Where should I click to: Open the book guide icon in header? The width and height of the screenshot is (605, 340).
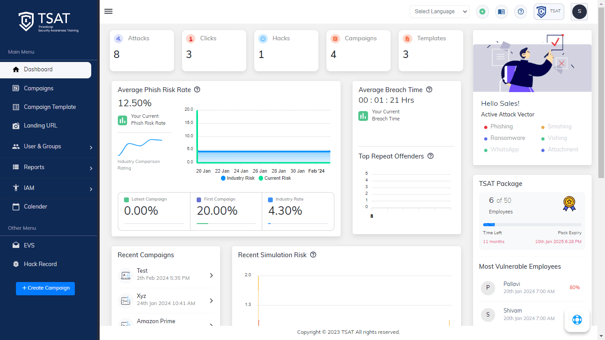[501, 12]
